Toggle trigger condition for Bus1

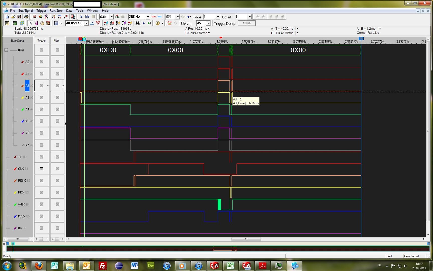point(42,50)
